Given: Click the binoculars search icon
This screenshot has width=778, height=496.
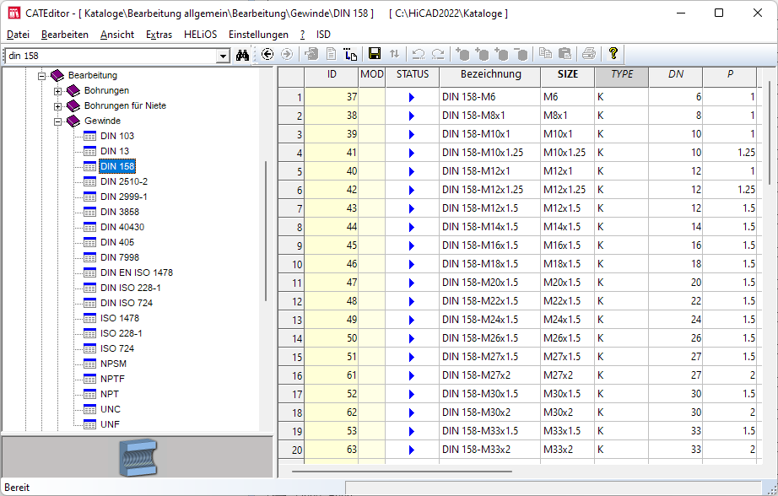Looking at the screenshot, I should (x=243, y=55).
